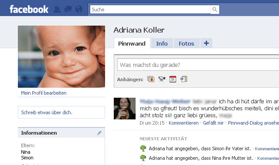Screen dimensions: 279x165
Task: Click tree icon beside Nina Mutter activity
Action: (x=143, y=158)
